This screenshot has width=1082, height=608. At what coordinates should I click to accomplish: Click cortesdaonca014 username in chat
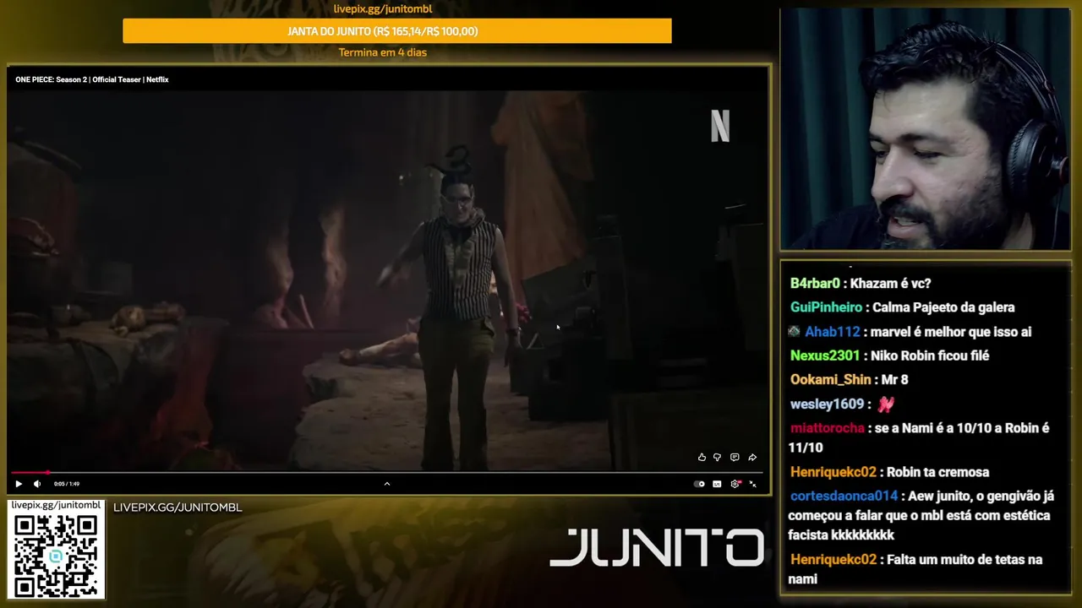tap(844, 497)
